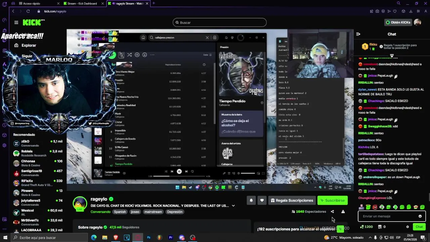
Task: Click the KICK logo to go home
Action: point(34,23)
